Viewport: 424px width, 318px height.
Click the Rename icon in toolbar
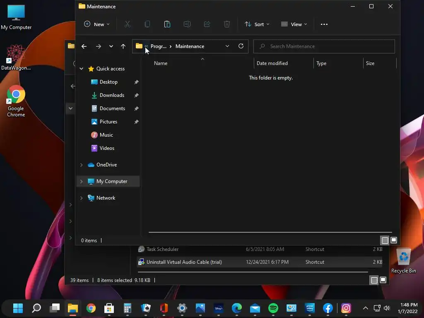click(187, 24)
